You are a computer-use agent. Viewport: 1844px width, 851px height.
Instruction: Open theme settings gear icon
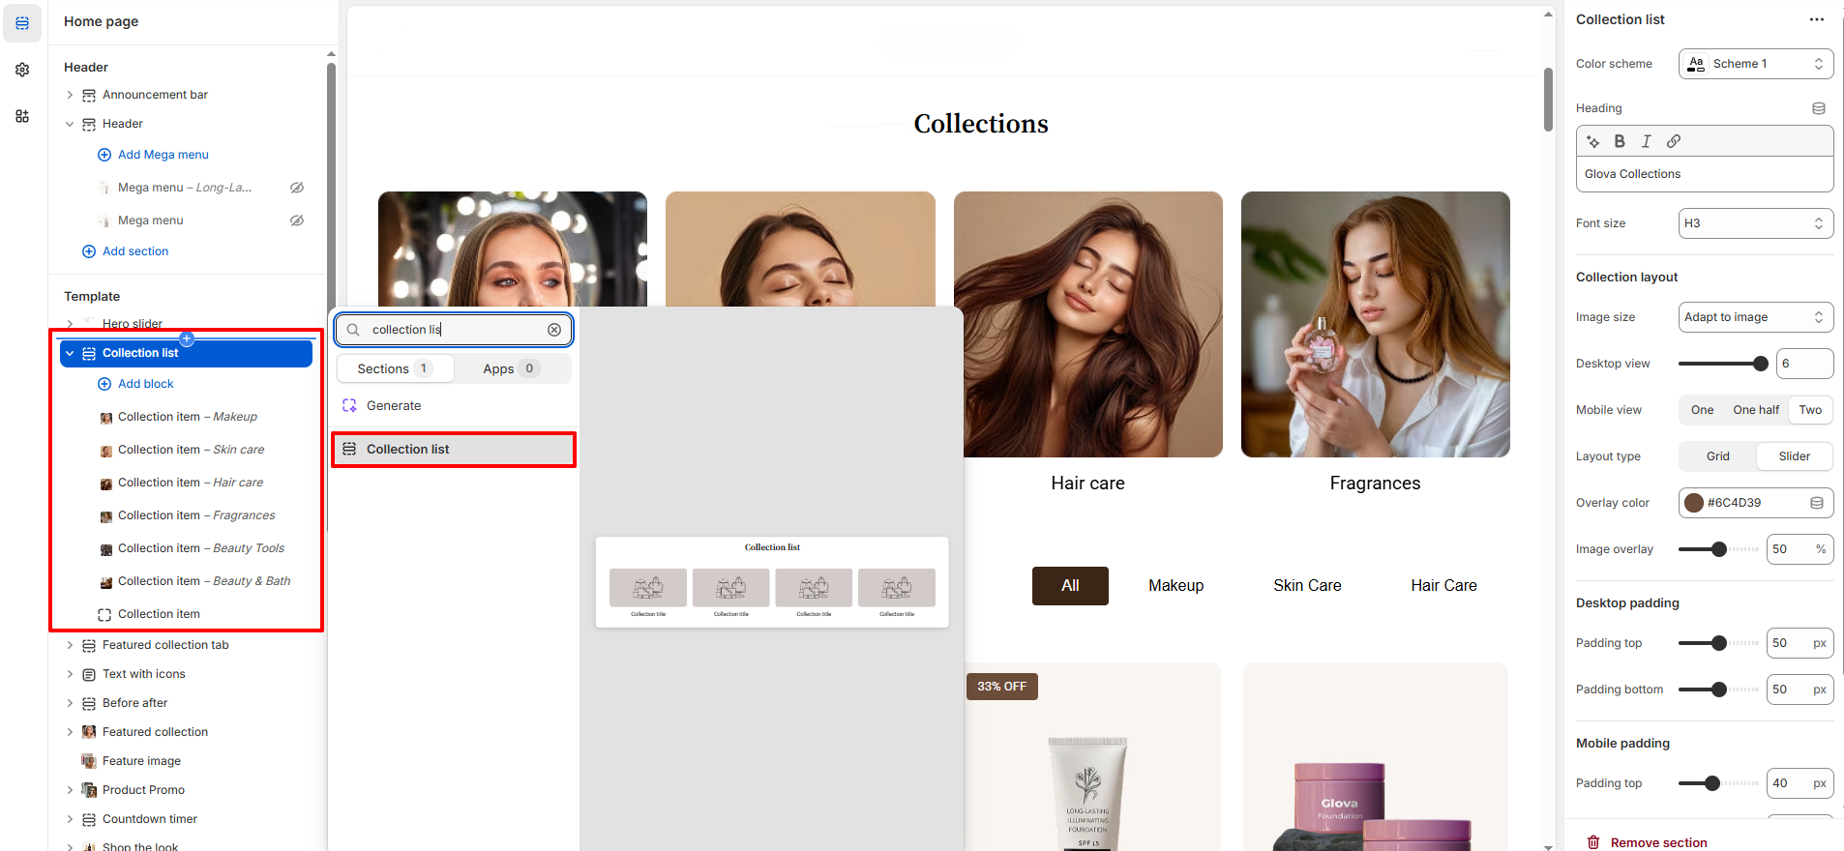pos(22,70)
